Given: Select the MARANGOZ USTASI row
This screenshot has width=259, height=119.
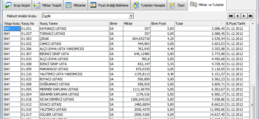Looking at the screenshot, I should point(53,69).
